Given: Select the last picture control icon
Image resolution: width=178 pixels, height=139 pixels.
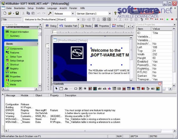Looking at the screenshot, I should 158,89.
